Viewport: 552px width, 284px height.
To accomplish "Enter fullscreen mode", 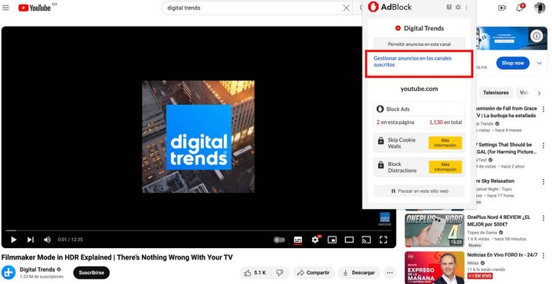I will [x=383, y=240].
